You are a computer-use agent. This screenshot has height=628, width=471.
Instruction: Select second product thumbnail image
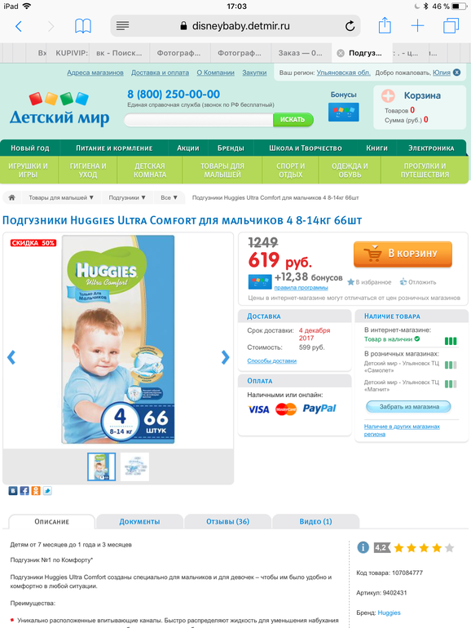[x=134, y=467]
